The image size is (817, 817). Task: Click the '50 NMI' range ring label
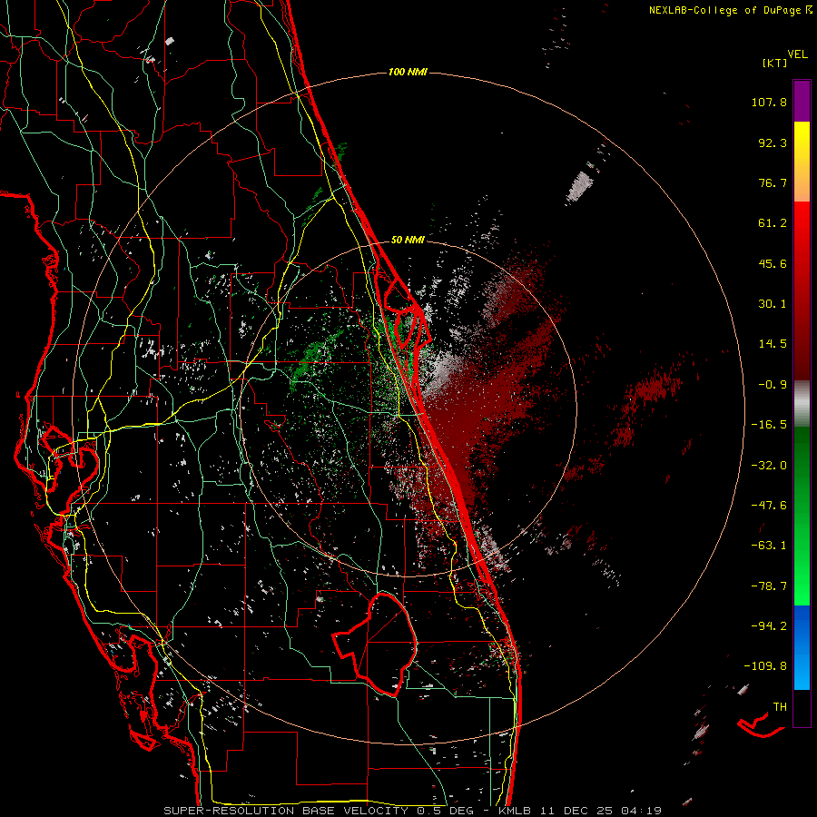click(408, 240)
